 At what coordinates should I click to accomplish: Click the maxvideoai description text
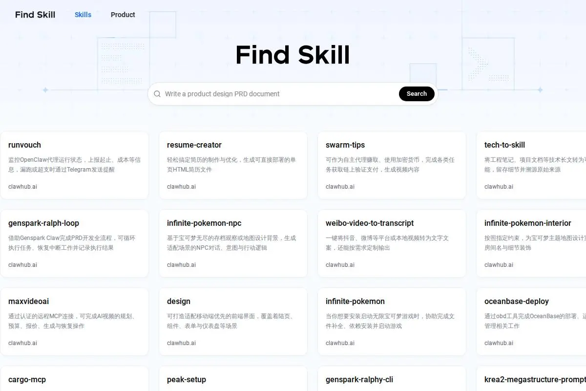pyautogui.click(x=72, y=321)
